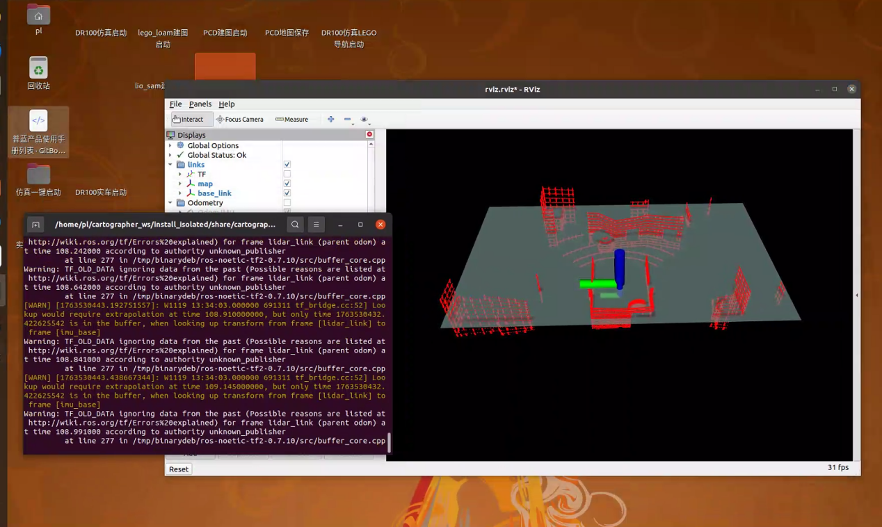Open the eye view options icon
The width and height of the screenshot is (882, 527).
pyautogui.click(x=364, y=120)
